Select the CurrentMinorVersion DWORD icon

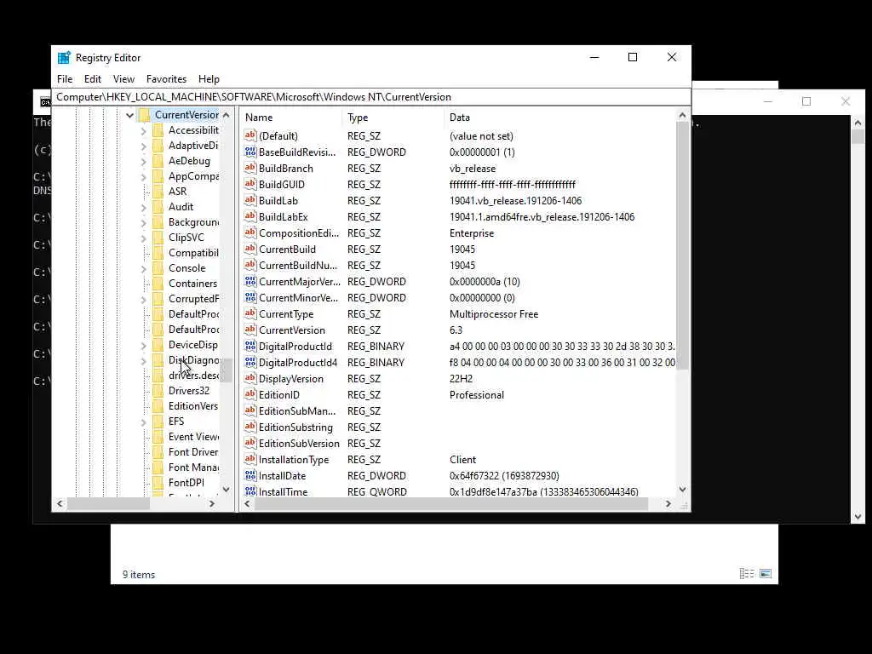coord(250,297)
